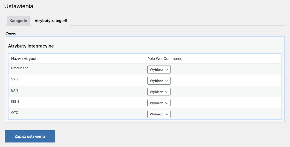Expand the EAN Wybierz dropdown

click(x=159, y=92)
